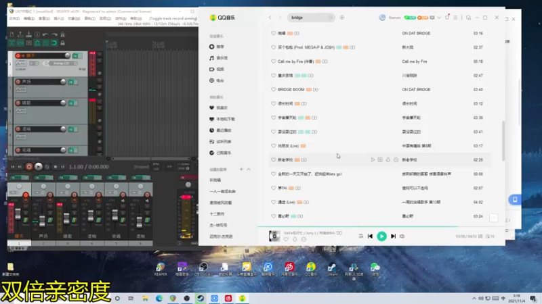Toggle snap magnet button in REAPER toolbar
Image resolution: width=542 pixels, height=304 pixels.
pos(54,43)
